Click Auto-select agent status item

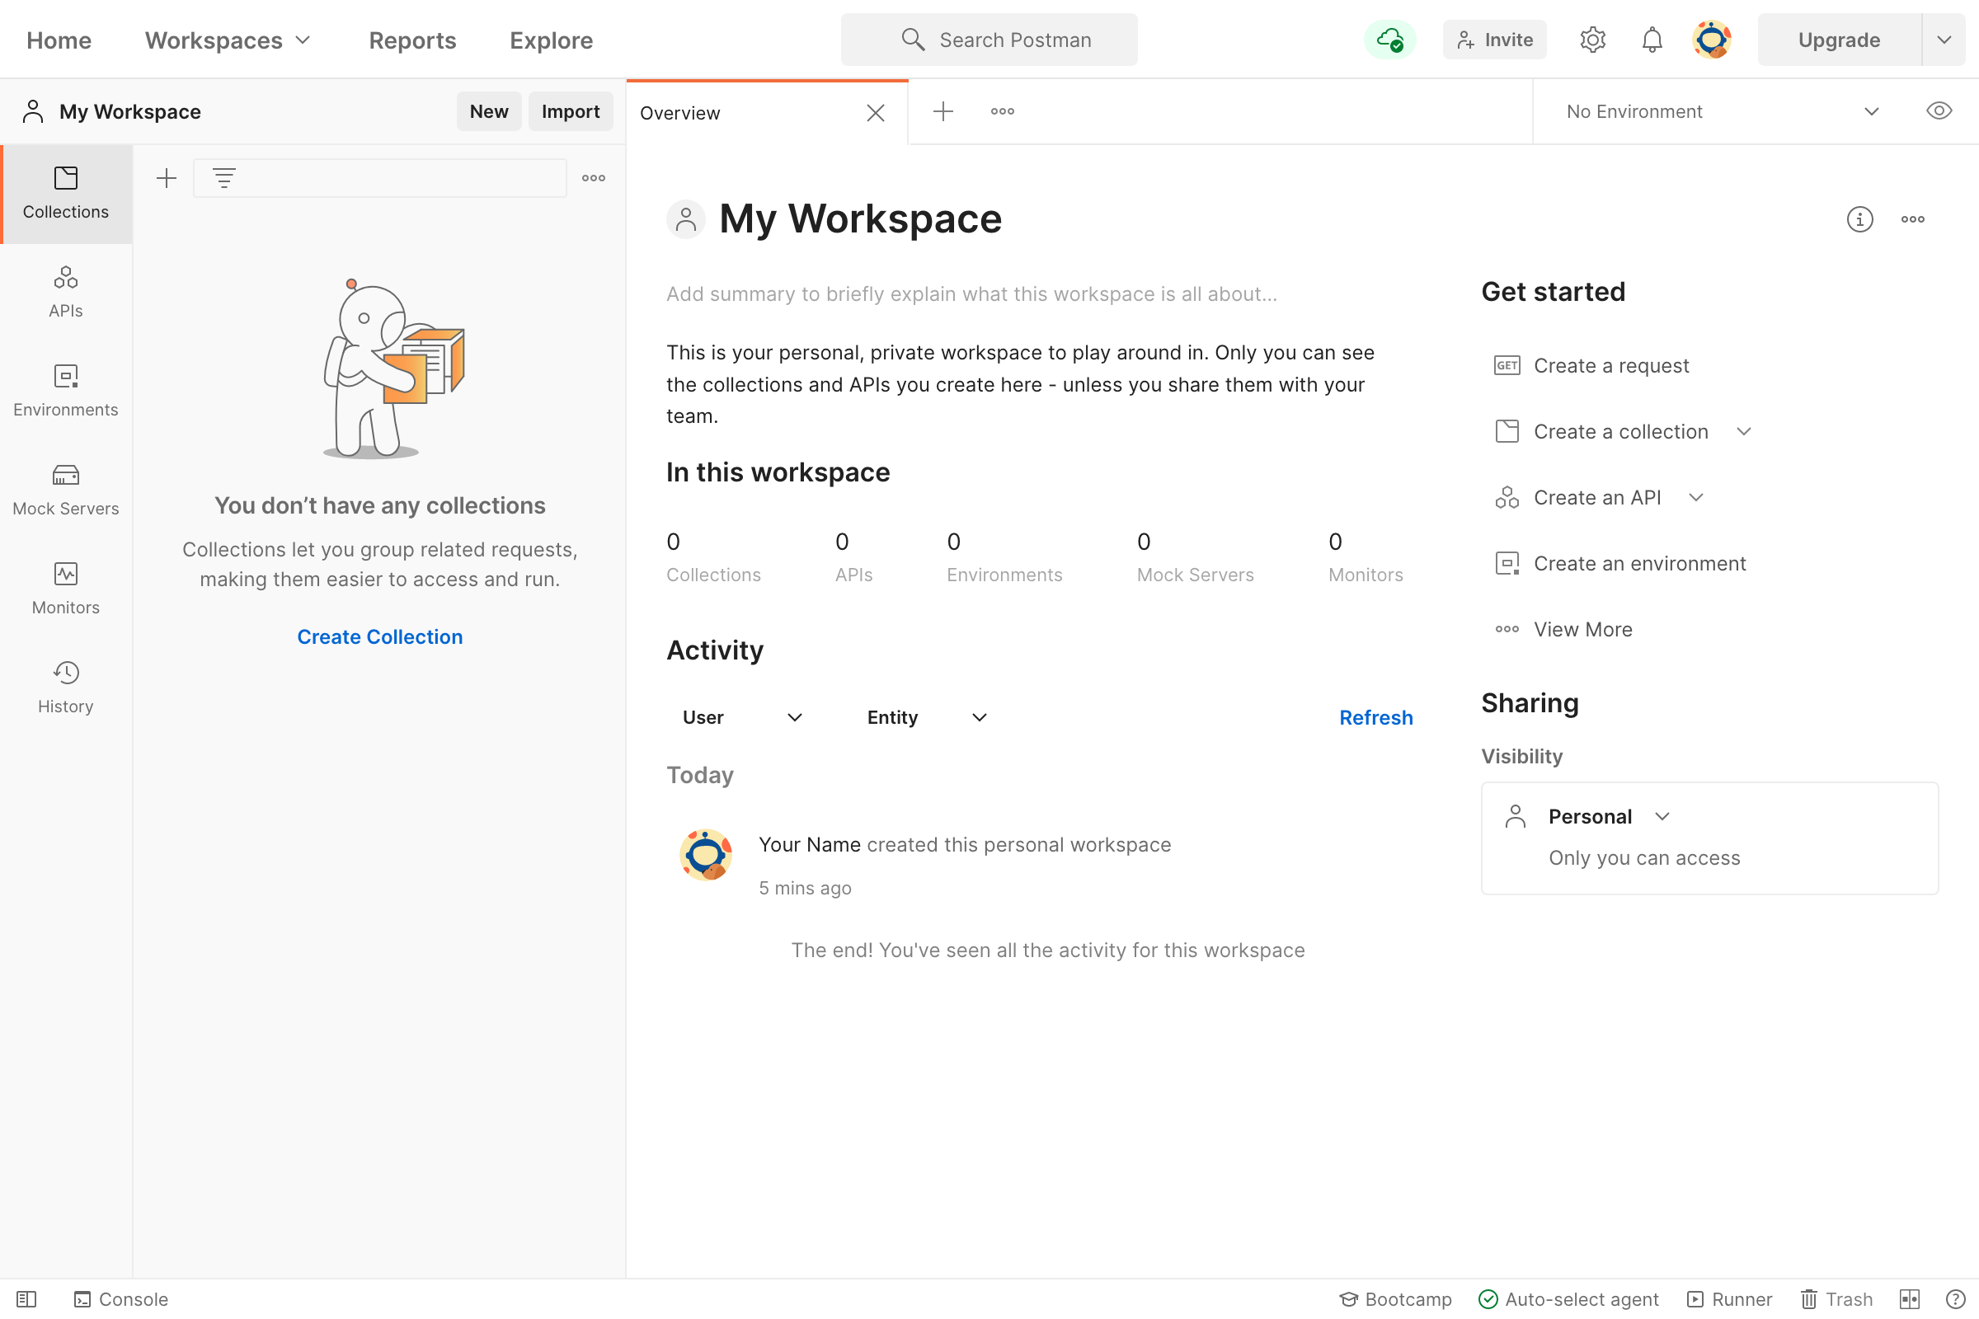1568,1300
